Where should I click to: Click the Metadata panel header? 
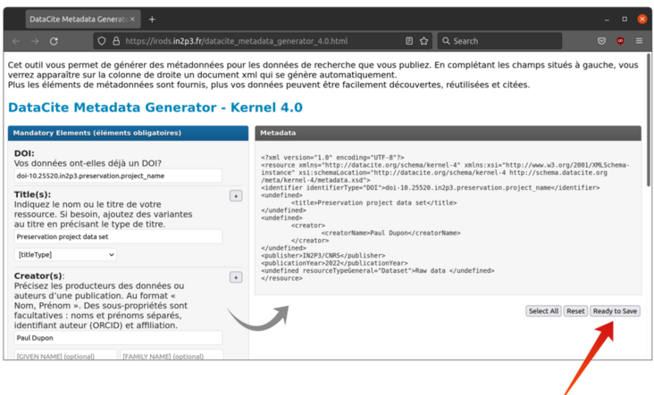coord(448,133)
